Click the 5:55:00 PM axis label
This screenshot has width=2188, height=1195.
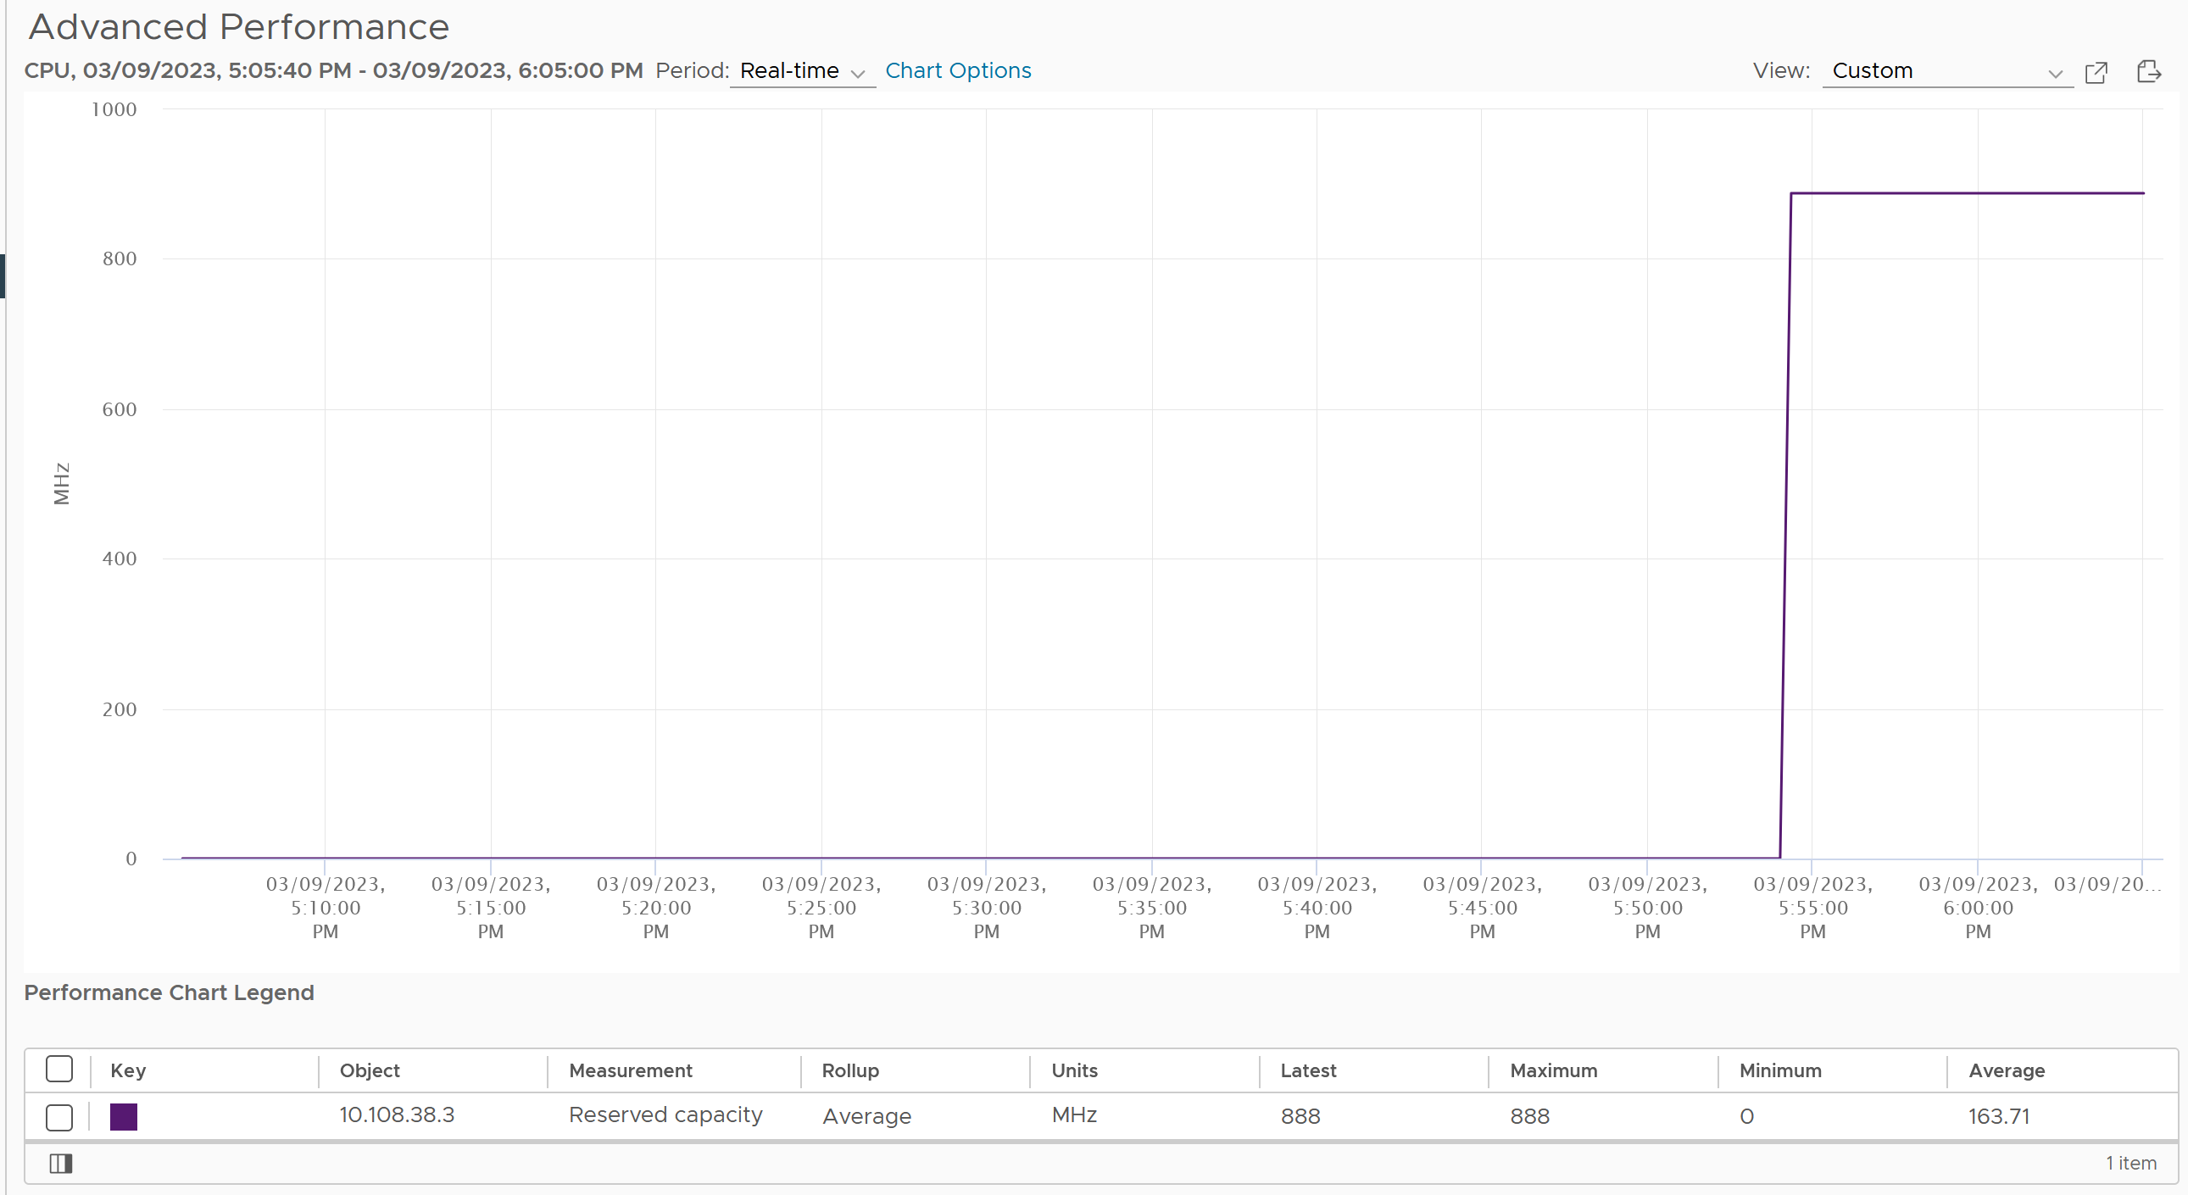pyautogui.click(x=1812, y=908)
